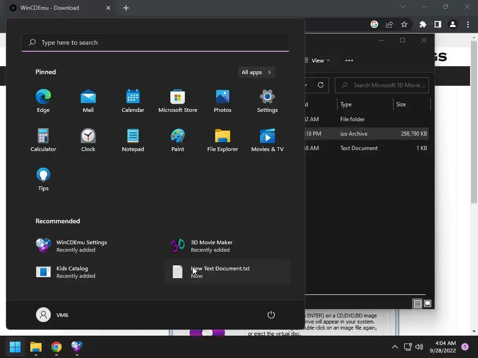Show All apps list
Screen dimensions: 478x358
coord(256,72)
